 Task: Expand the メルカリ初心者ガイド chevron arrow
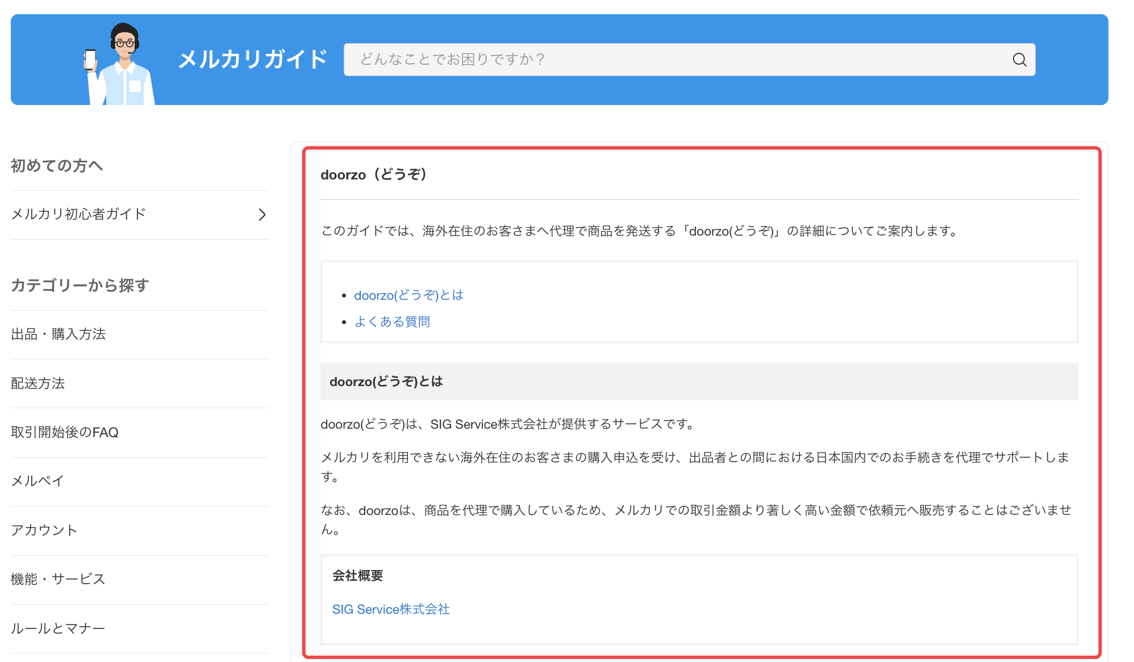tap(262, 215)
